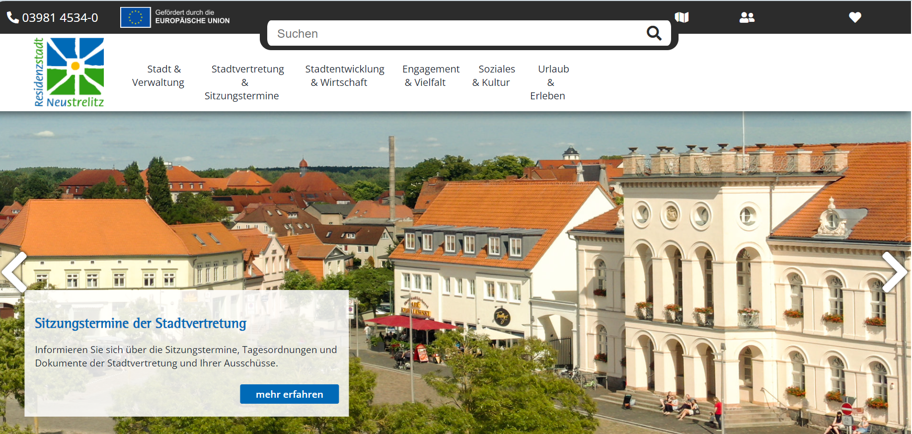Viewport: 912px width, 434px height.
Task: Click the phone icon beside 03981 4534-0
Action: click(x=12, y=17)
